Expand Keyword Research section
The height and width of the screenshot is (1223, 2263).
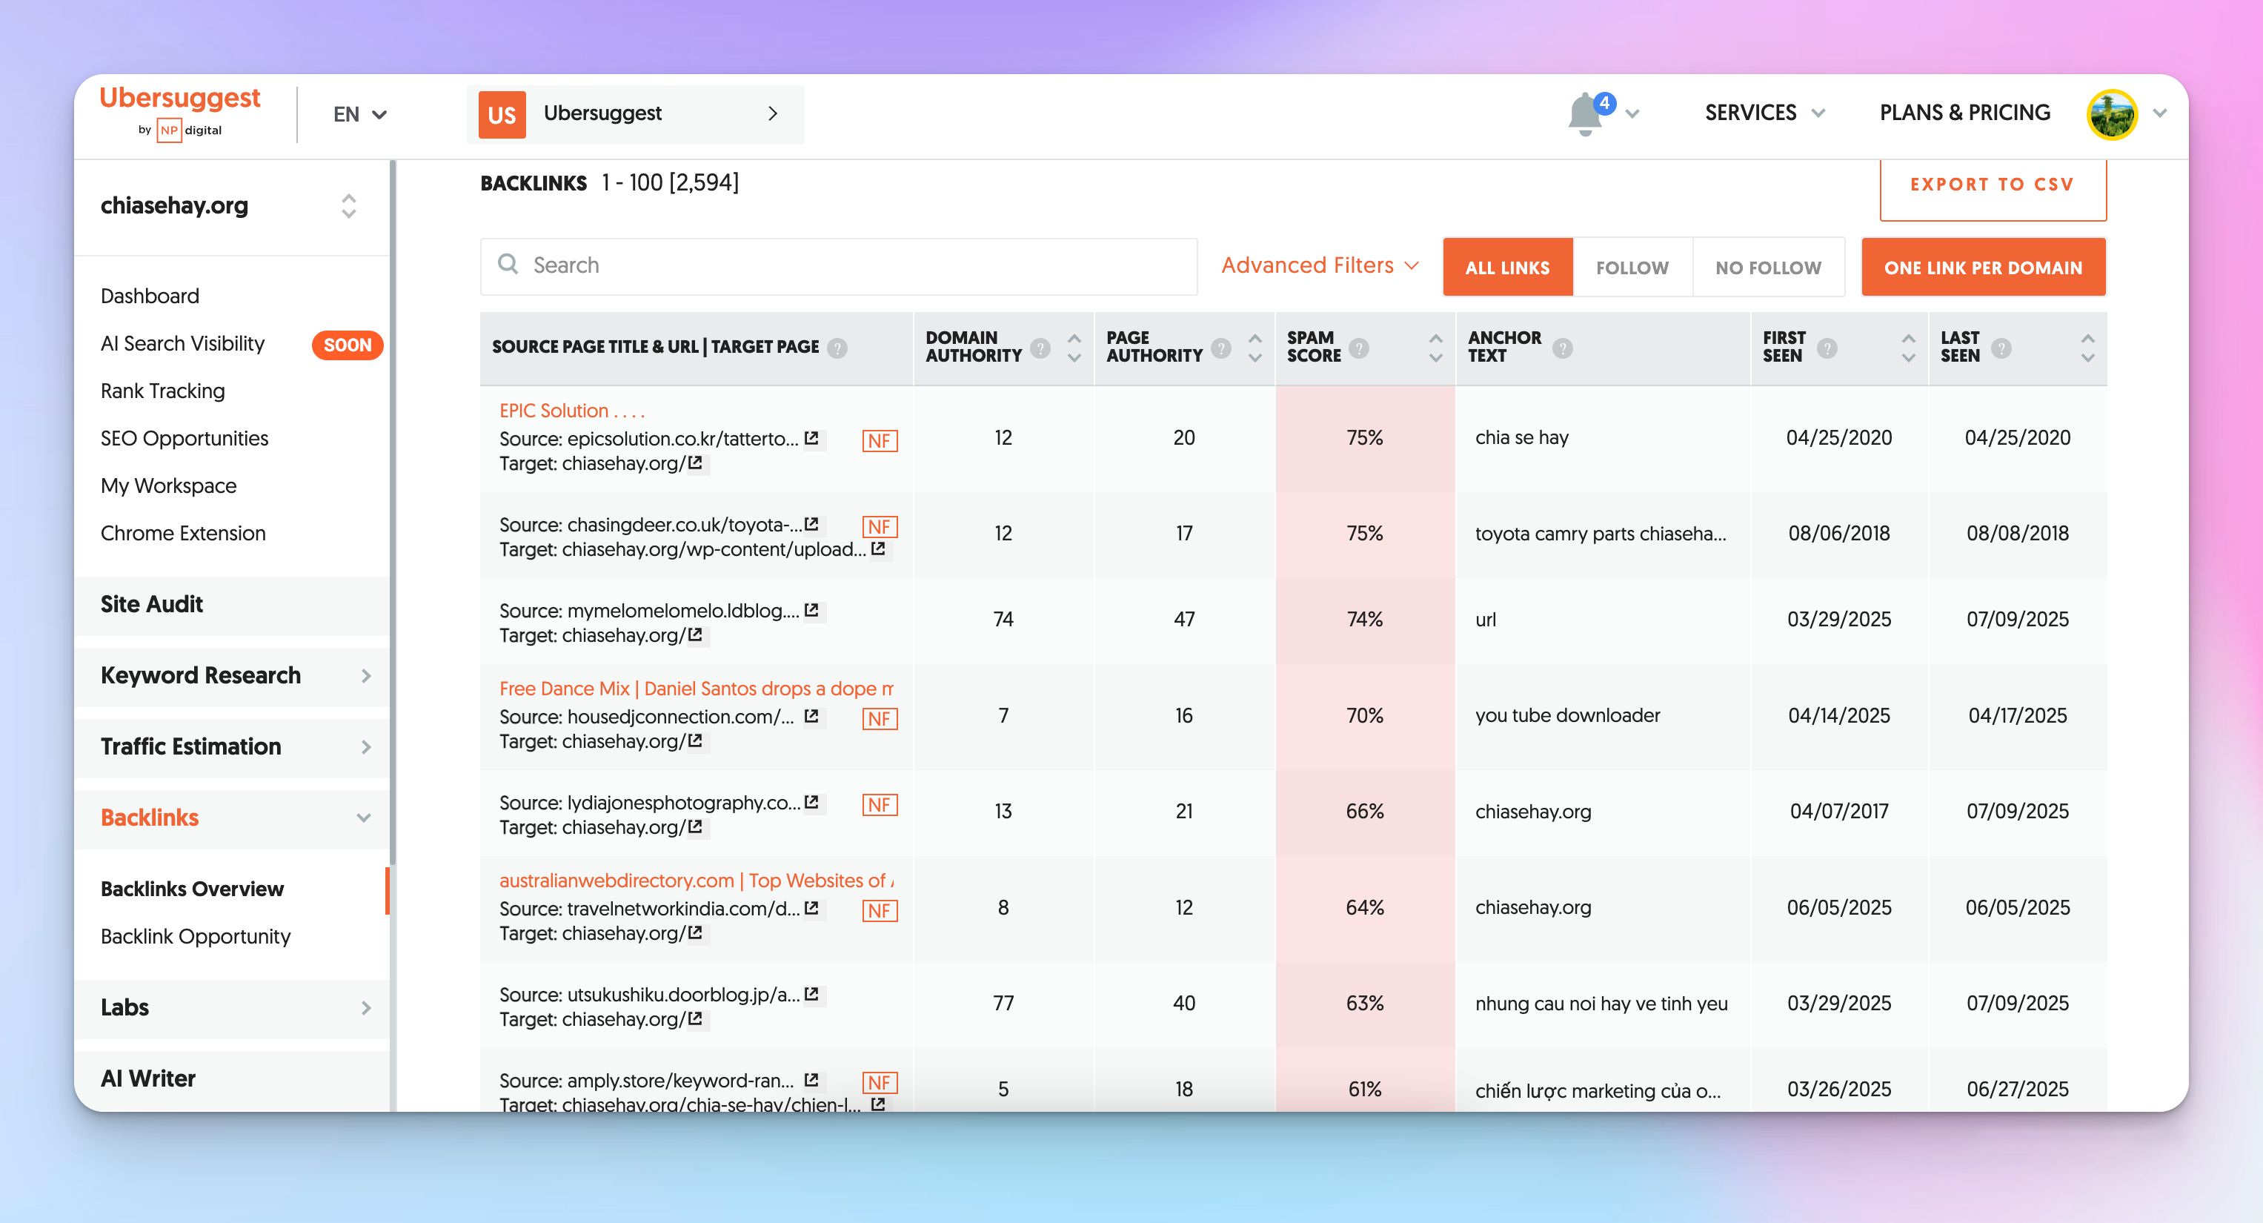pos(232,676)
